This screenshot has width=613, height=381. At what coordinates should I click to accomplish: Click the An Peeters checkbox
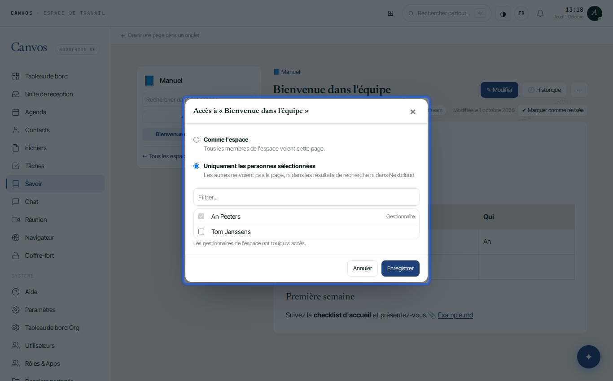click(201, 216)
